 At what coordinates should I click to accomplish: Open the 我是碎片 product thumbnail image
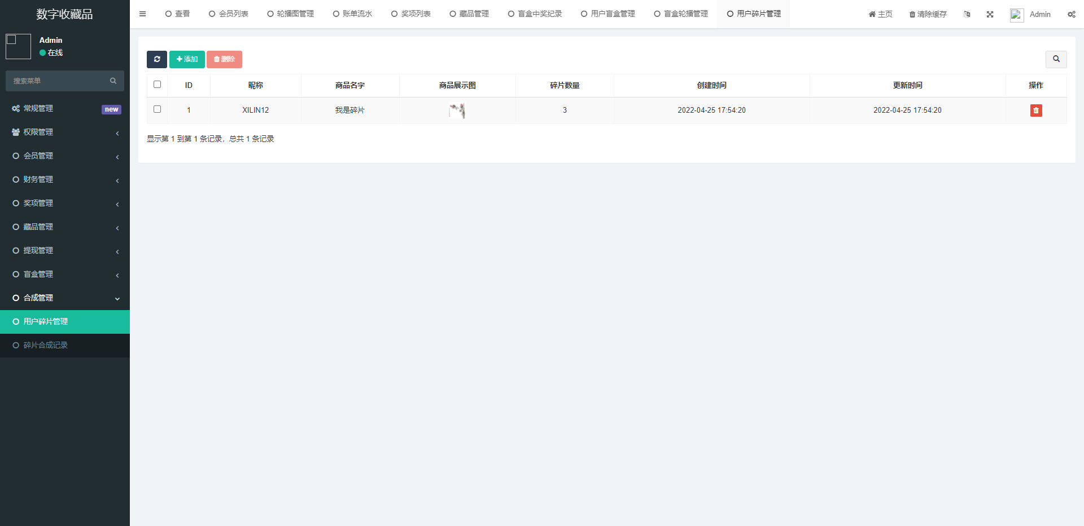click(457, 110)
